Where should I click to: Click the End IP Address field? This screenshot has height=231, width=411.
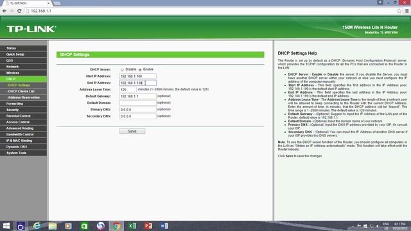138,83
